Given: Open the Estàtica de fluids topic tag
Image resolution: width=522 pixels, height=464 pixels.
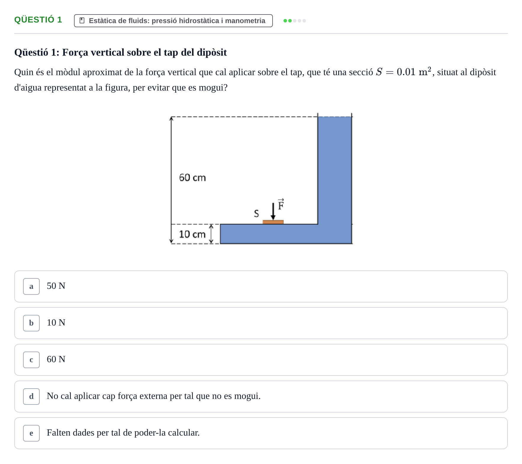Looking at the screenshot, I should coord(173,21).
